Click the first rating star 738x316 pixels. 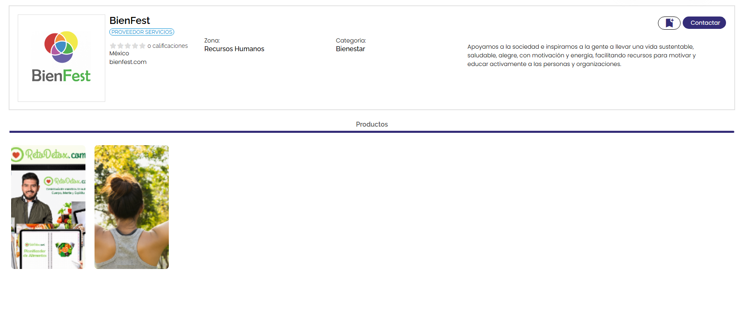click(113, 46)
